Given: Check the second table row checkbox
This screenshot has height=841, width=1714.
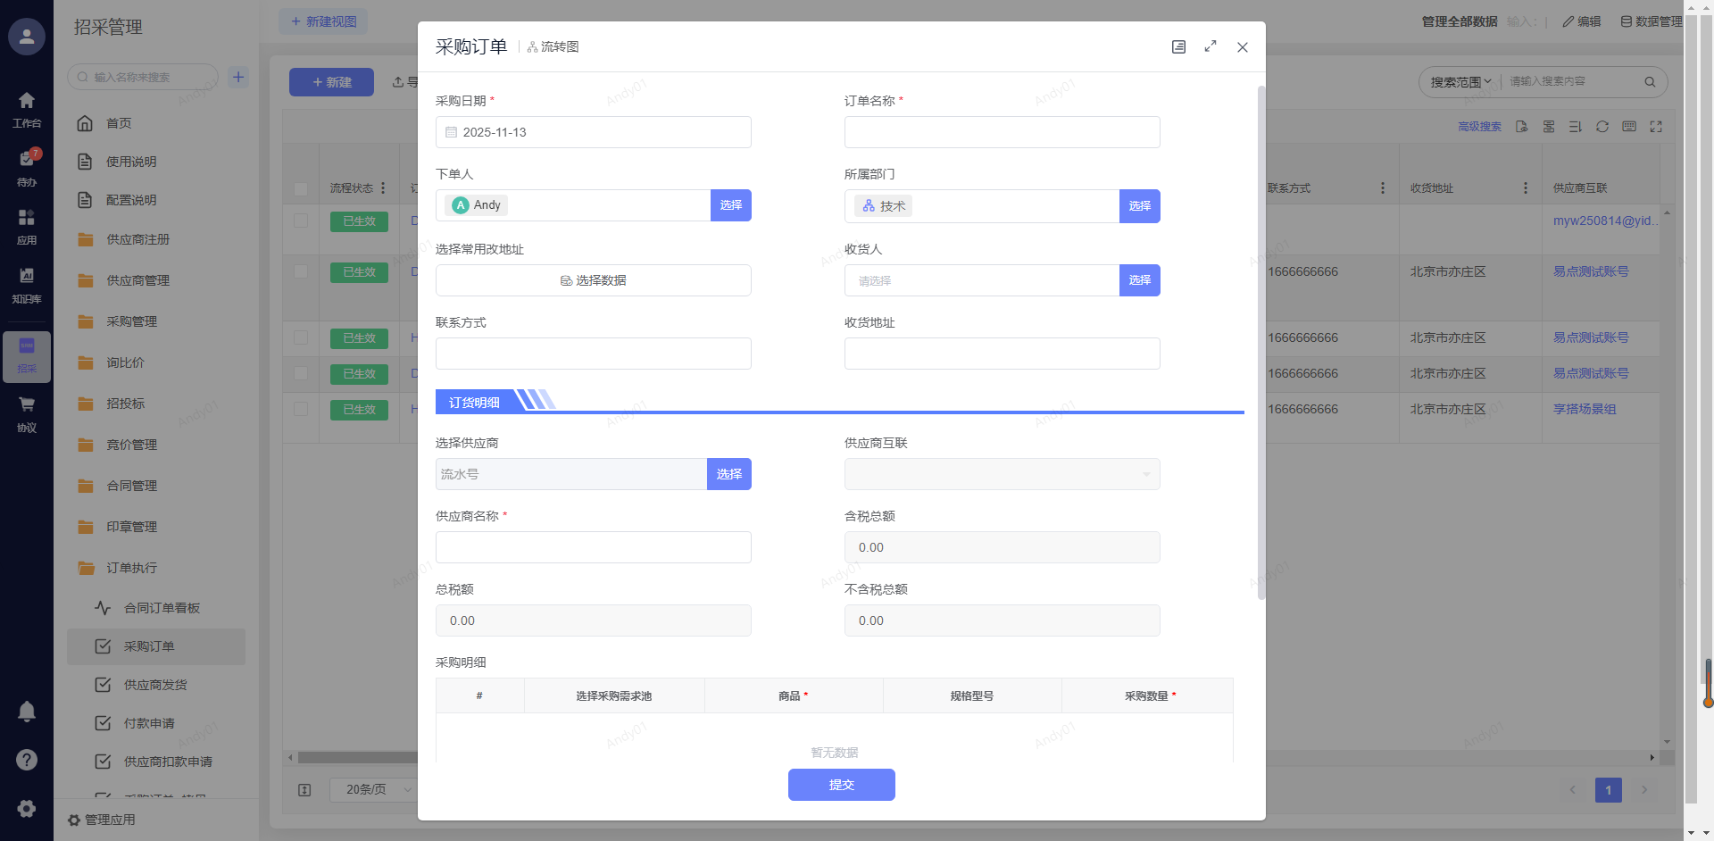Looking at the screenshot, I should (301, 271).
